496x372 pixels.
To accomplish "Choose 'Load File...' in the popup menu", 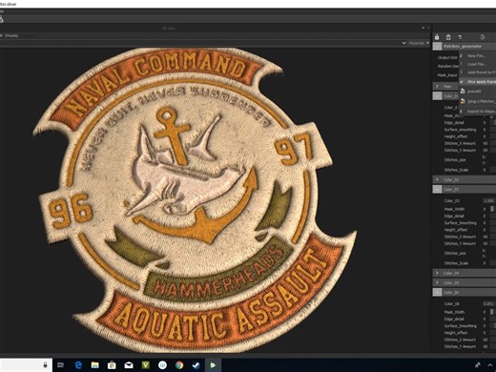I will (477, 64).
